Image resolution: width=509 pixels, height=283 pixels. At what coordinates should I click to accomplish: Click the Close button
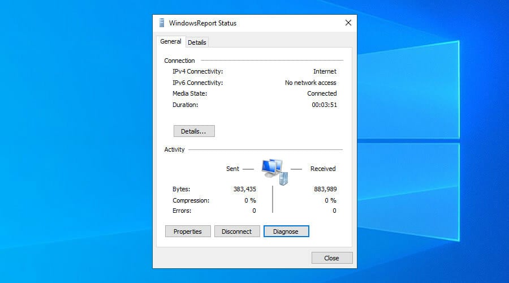click(332, 258)
